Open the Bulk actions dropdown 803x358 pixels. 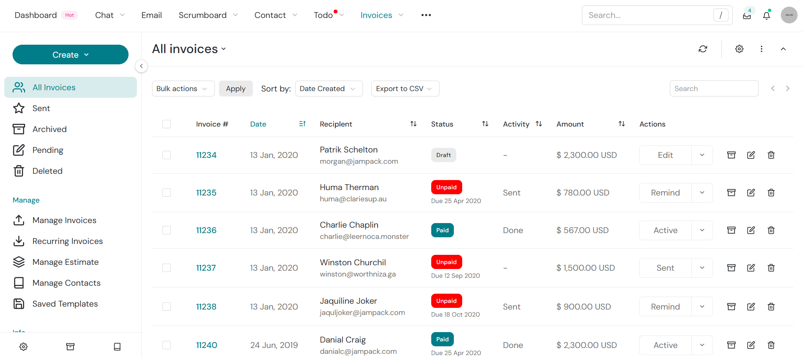click(183, 89)
